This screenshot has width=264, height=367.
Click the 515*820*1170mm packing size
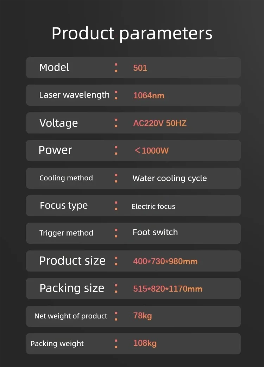click(168, 289)
